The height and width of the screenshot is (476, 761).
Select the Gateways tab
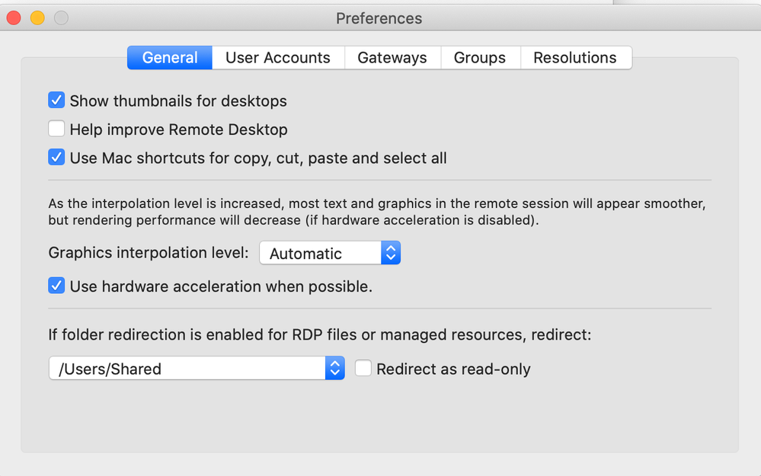coord(392,58)
